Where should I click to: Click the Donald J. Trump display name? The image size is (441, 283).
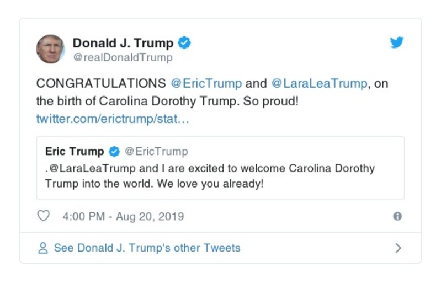123,43
